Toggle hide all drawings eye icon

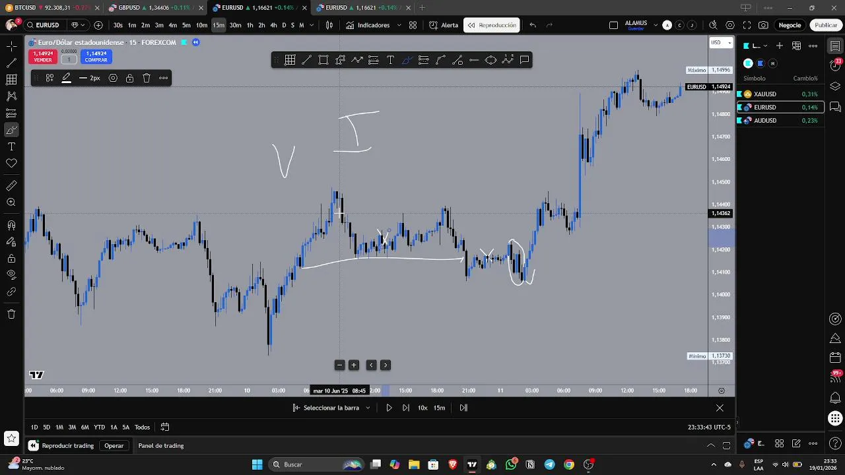point(11,275)
